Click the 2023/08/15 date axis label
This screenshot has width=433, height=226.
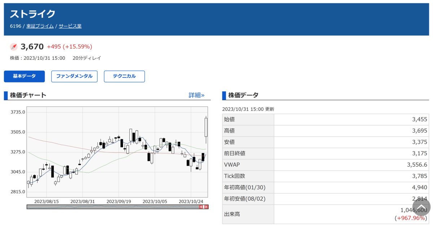point(46,202)
